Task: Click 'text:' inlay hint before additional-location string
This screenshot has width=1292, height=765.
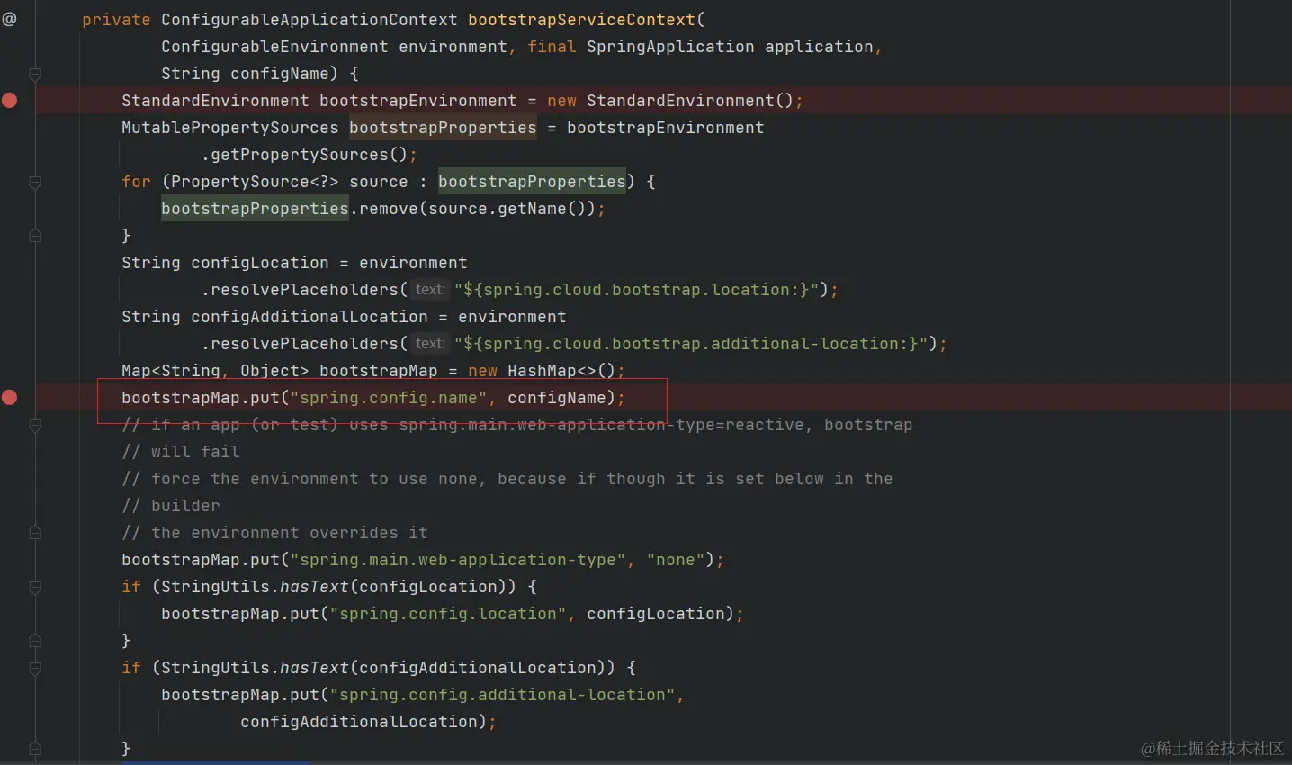Action: pyautogui.click(x=430, y=344)
